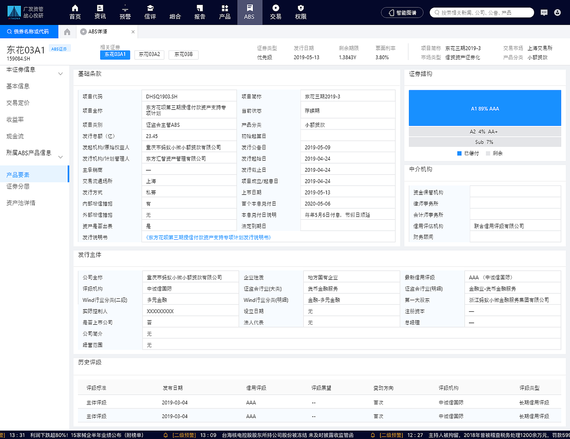Click the 评级标准 column header
This screenshot has width=570, height=439.
coord(97,388)
